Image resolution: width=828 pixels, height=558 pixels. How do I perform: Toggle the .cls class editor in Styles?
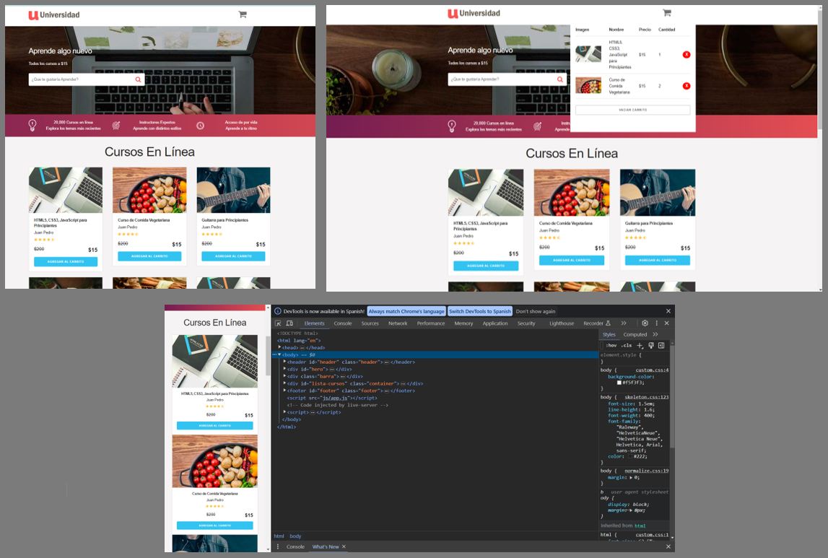[626, 346]
